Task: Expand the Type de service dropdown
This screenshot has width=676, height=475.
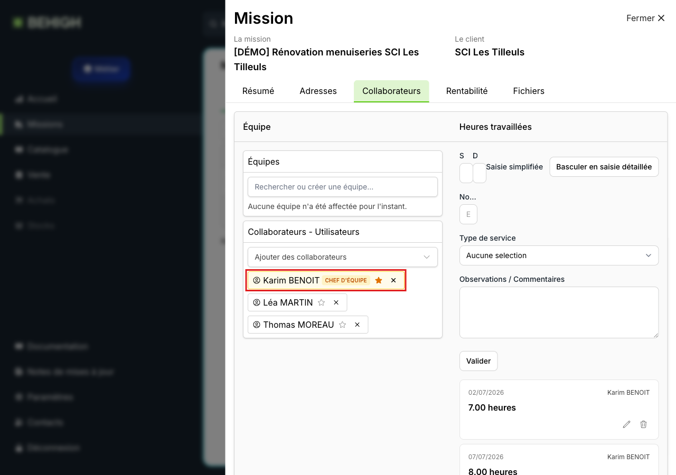Action: [559, 255]
